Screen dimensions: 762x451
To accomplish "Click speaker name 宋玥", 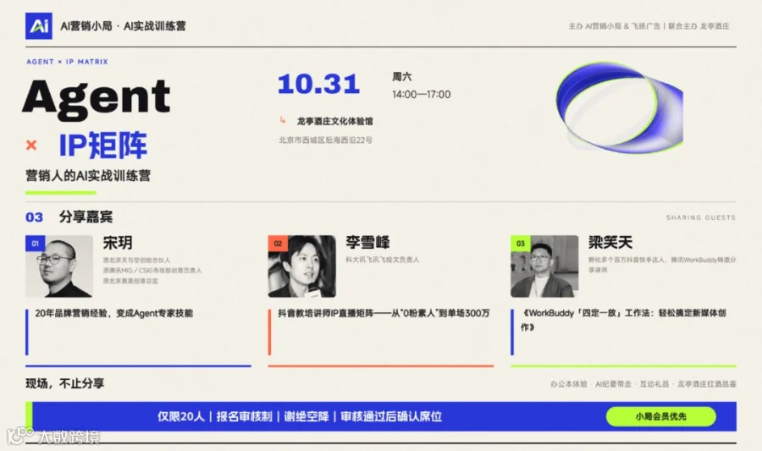I will coord(118,243).
